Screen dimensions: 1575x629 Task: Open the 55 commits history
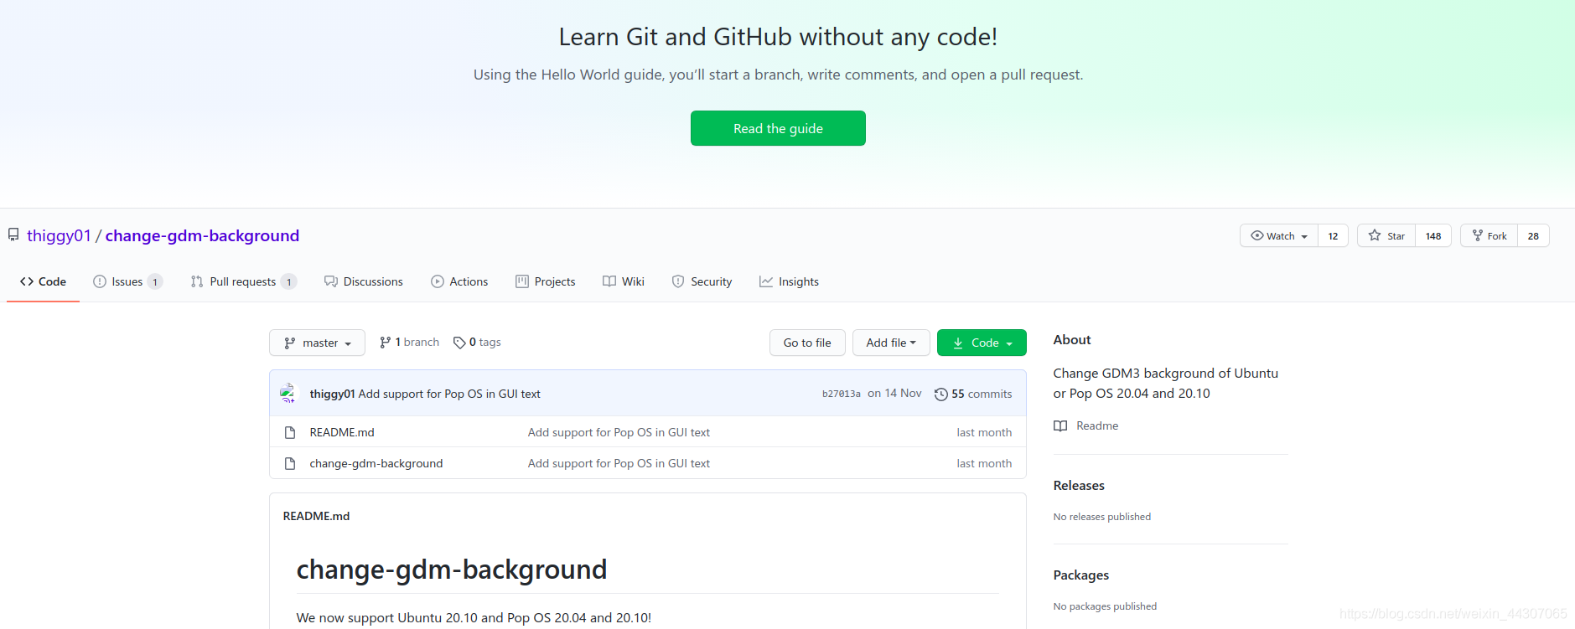(x=973, y=394)
